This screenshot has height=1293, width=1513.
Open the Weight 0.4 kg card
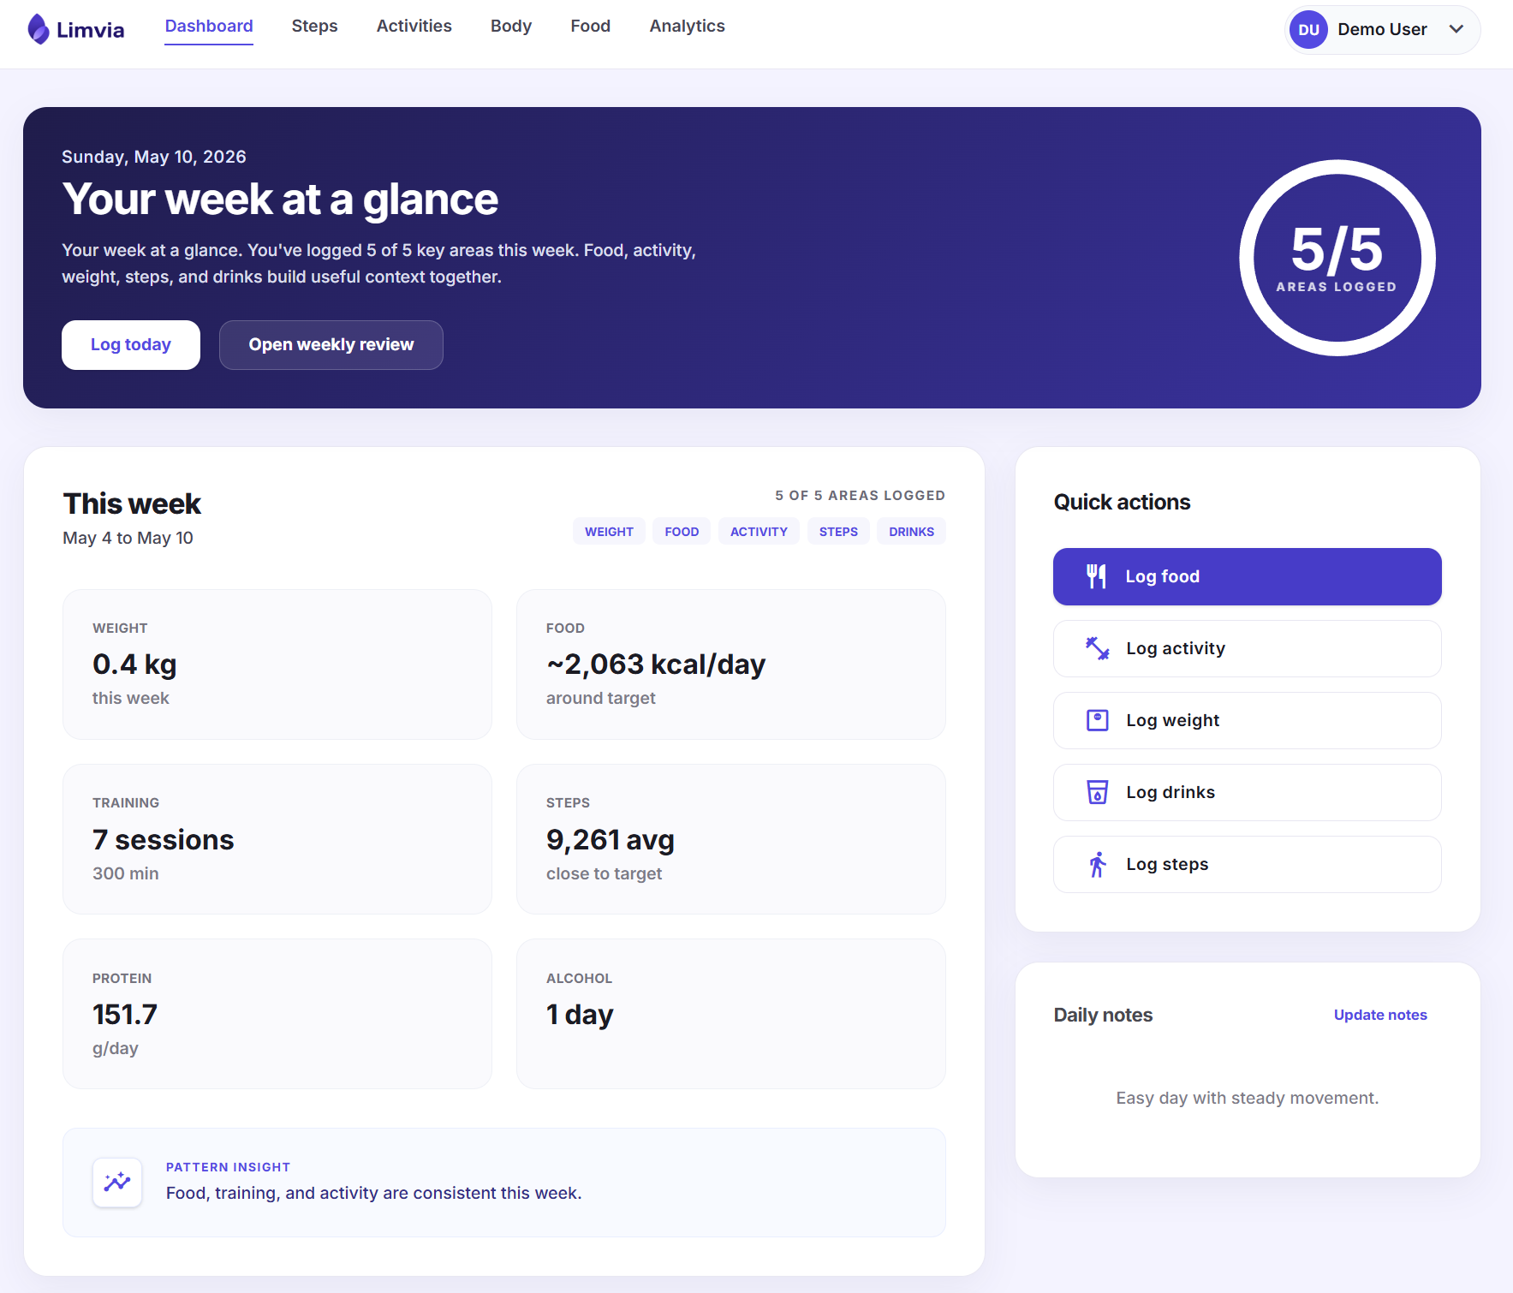pos(277,664)
